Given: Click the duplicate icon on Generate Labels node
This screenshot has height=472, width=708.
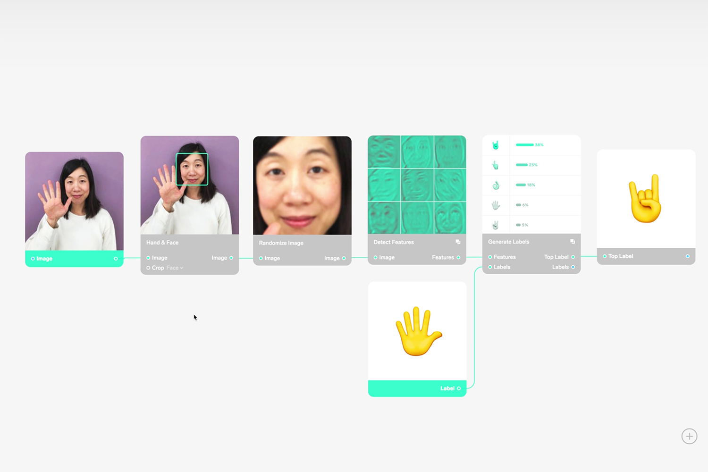Looking at the screenshot, I should 573,241.
